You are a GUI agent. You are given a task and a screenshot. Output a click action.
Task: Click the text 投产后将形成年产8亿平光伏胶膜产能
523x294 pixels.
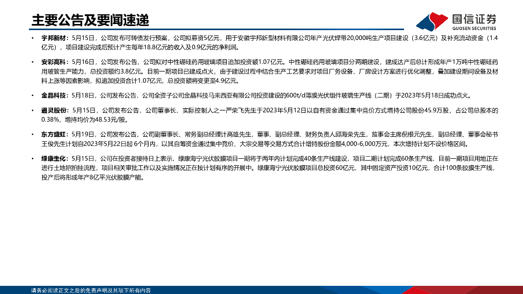[90, 178]
